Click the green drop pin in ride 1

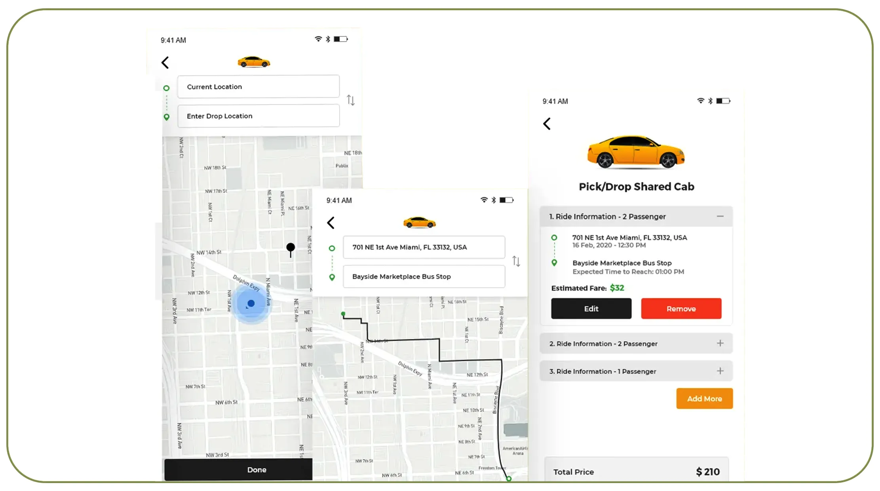(x=554, y=263)
